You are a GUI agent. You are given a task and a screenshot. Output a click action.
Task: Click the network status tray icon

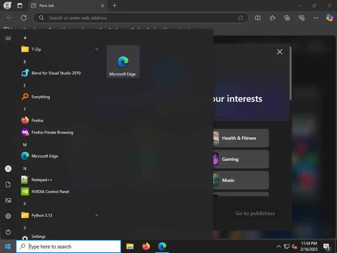[287, 246]
